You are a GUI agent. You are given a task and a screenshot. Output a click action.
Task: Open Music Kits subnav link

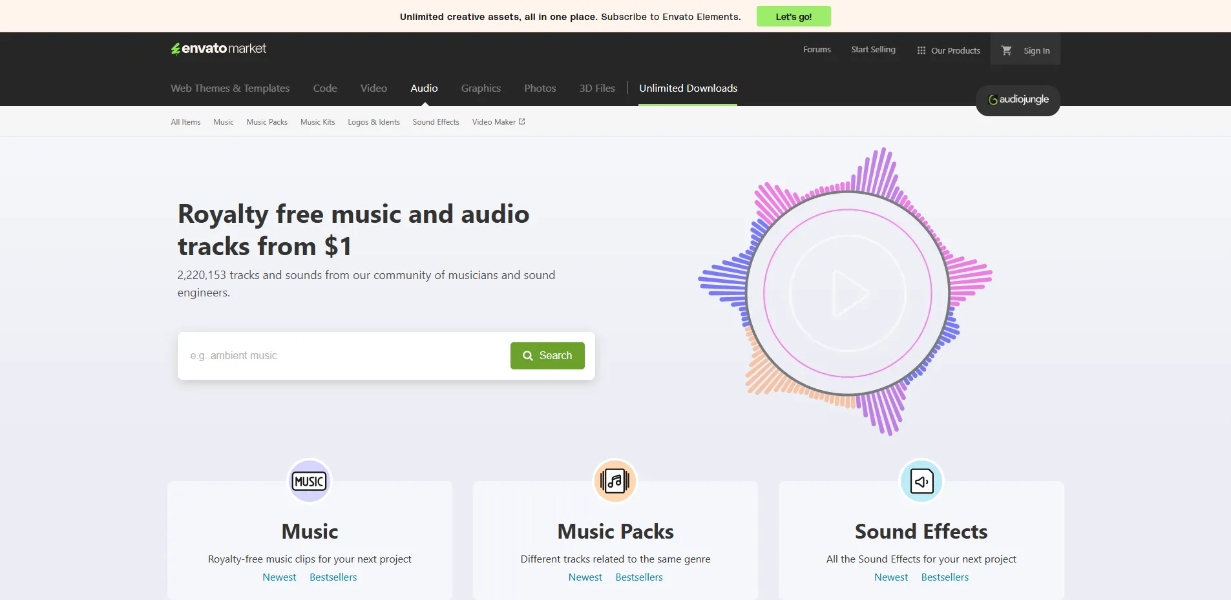pyautogui.click(x=318, y=122)
